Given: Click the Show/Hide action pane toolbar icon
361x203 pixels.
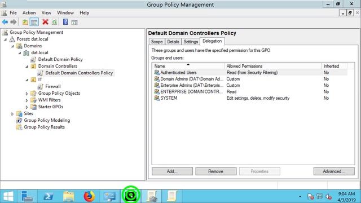Looking at the screenshot, I should coord(74,22).
